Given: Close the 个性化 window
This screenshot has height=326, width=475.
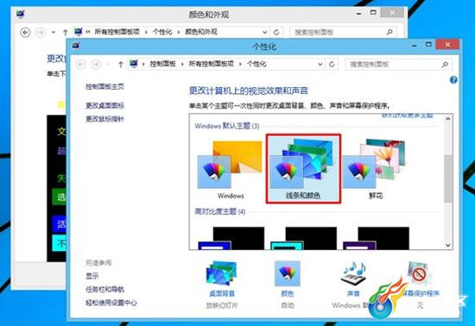Looking at the screenshot, I should pyautogui.click(x=447, y=45).
